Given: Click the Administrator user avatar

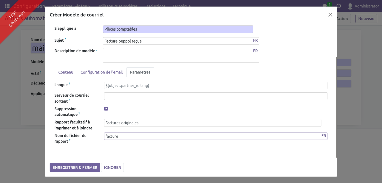Looking at the screenshot, I should coord(350,6).
